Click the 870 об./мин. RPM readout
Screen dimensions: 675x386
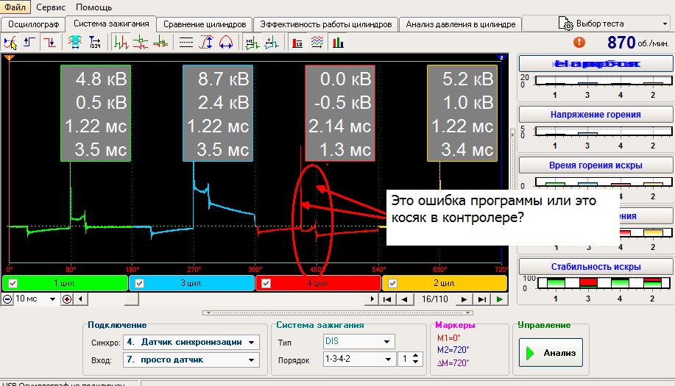pyautogui.click(x=638, y=43)
